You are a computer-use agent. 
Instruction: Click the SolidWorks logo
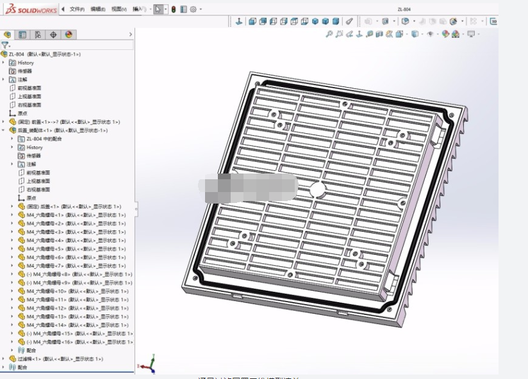[29, 9]
